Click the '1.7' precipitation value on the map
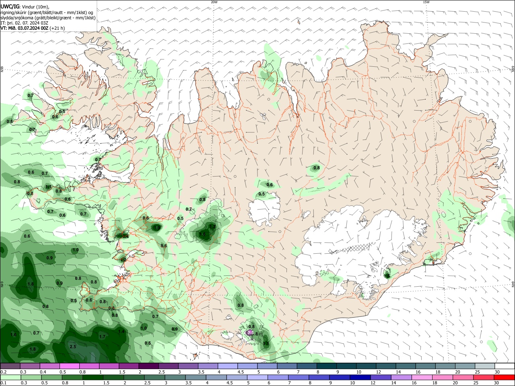The width and height of the screenshot is (515, 386). 102,337
